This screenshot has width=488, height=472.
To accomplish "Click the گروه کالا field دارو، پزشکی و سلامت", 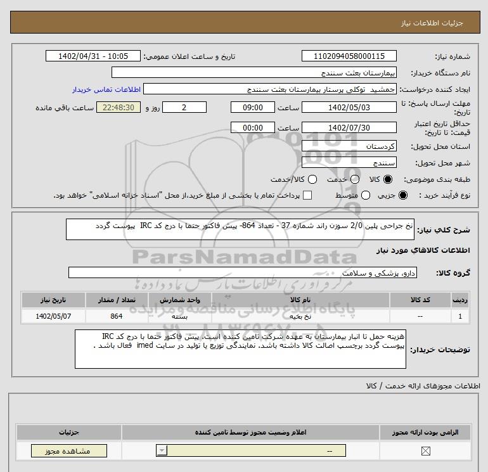I will [x=243, y=272].
